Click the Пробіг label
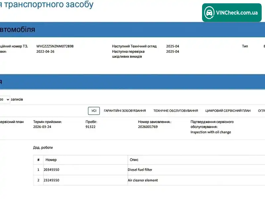The image size is (265, 199). 91,122
